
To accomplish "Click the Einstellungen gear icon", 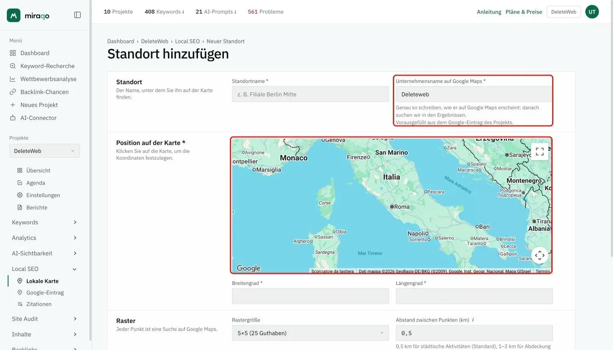I will 20,195.
